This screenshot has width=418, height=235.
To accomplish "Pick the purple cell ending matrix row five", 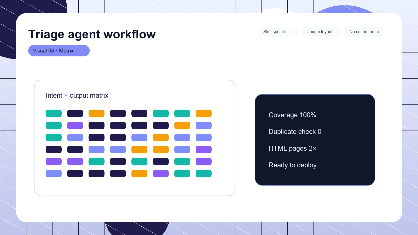I will point(204,162).
